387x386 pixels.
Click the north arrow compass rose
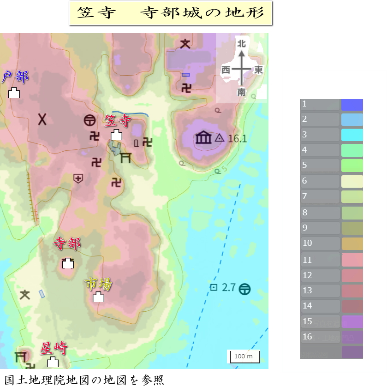pyautogui.click(x=241, y=68)
